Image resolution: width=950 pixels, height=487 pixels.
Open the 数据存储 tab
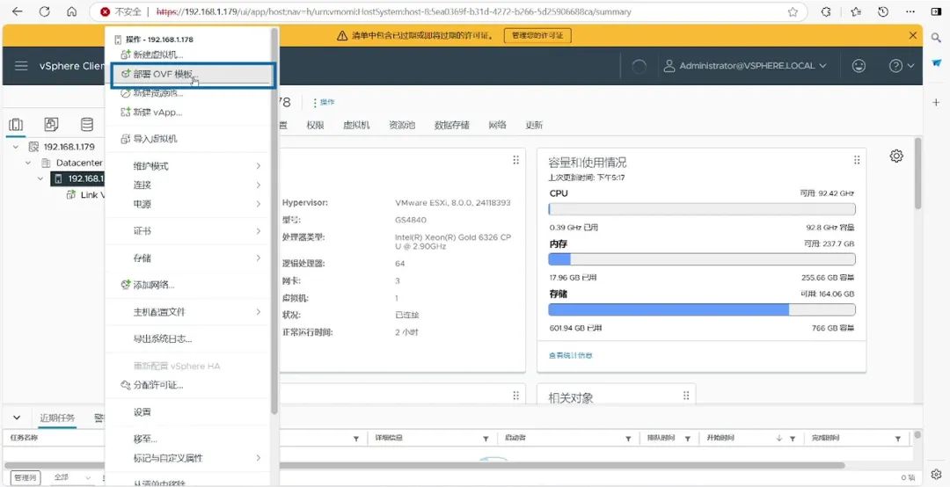(452, 126)
